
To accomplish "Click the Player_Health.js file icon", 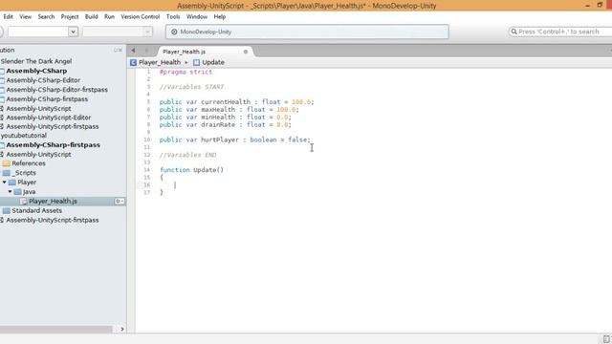I will [x=23, y=202].
